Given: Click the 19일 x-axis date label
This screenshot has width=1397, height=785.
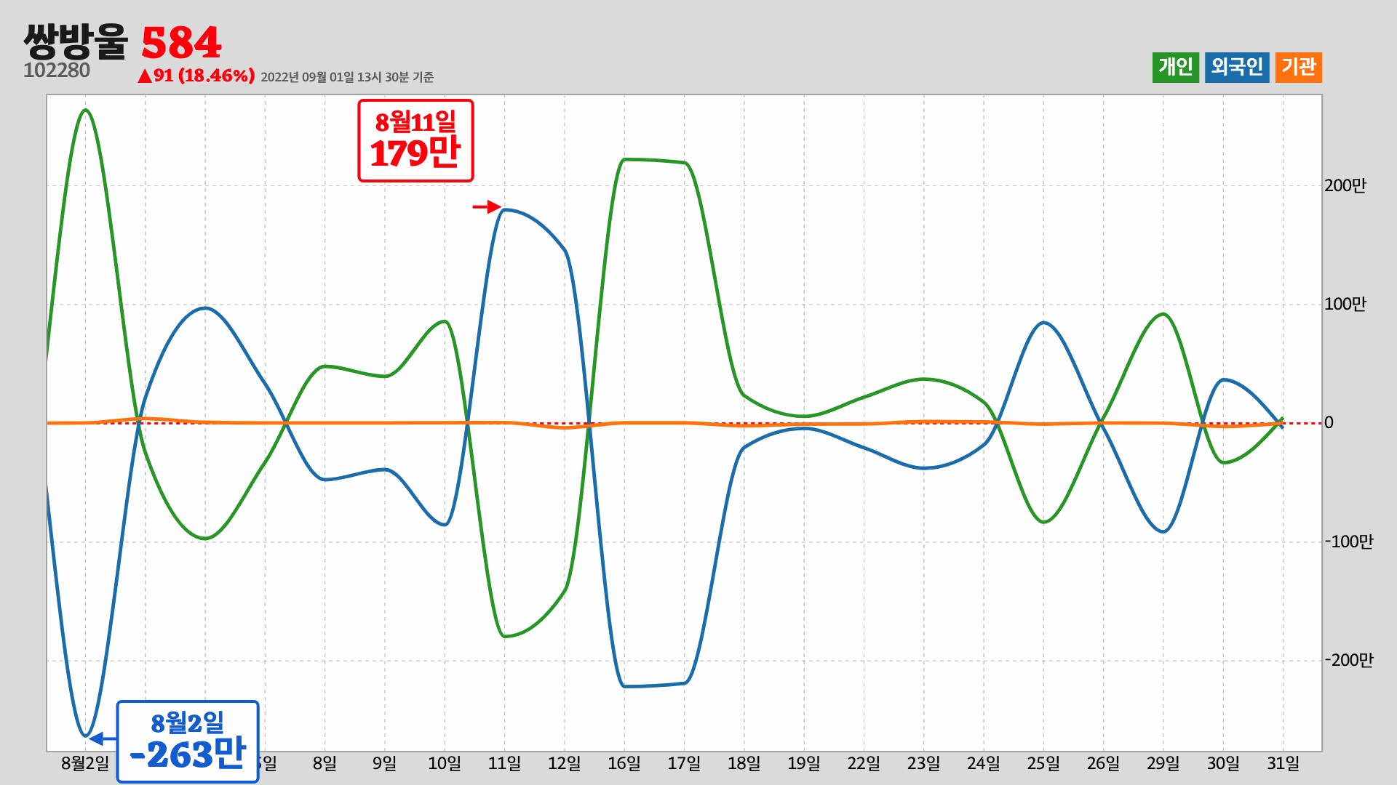Looking at the screenshot, I should point(804,763).
